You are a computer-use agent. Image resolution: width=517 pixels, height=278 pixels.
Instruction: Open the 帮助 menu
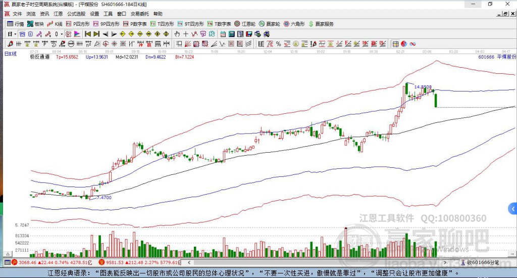158,14
